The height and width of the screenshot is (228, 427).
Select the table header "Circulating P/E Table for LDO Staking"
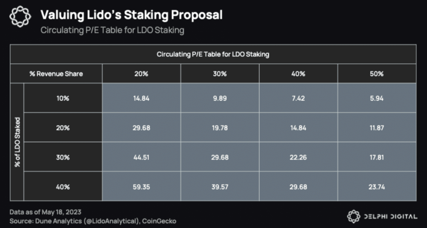pos(213,55)
